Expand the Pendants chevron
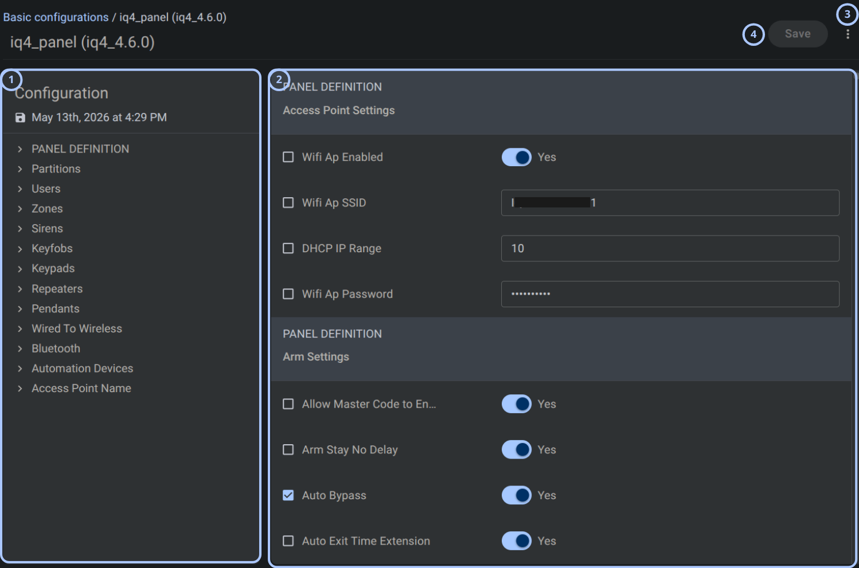 20,309
